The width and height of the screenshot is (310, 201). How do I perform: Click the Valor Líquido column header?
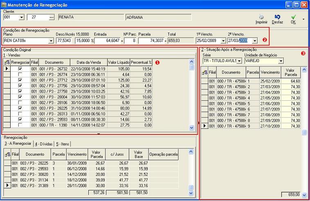[119, 62]
